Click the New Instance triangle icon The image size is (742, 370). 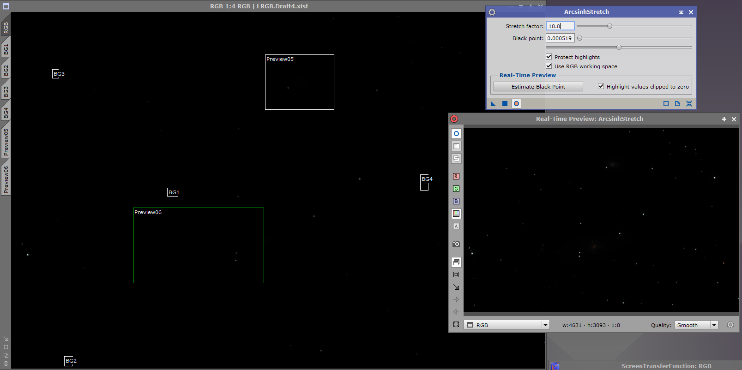point(493,104)
